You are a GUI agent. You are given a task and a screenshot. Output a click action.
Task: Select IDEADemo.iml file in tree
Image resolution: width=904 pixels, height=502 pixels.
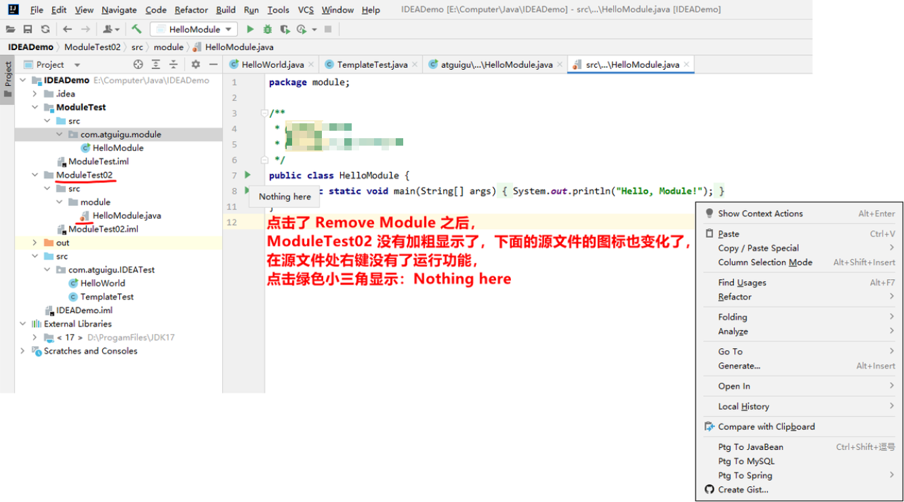point(79,310)
